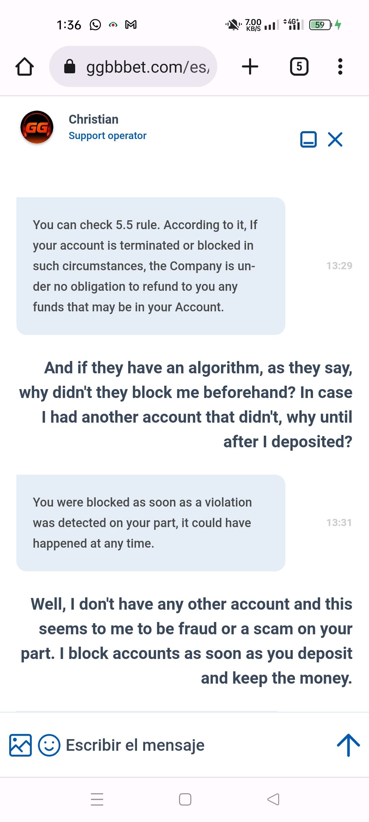Minimize the support chat window

(308, 139)
